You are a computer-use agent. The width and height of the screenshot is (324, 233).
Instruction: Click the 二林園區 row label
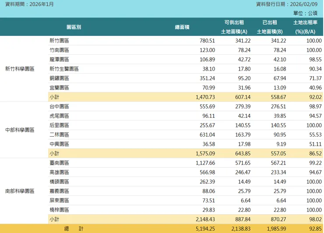point(60,135)
